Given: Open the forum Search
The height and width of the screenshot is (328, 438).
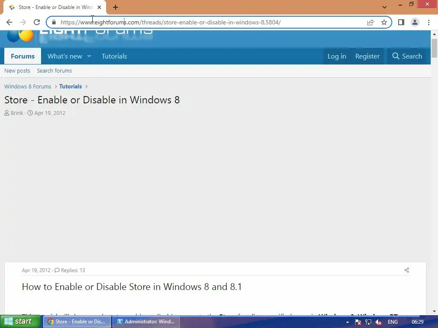Looking at the screenshot, I should coord(407,56).
